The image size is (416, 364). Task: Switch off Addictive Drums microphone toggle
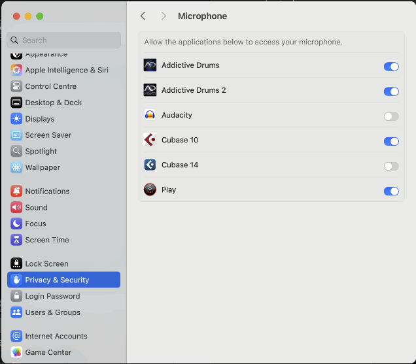pos(391,67)
